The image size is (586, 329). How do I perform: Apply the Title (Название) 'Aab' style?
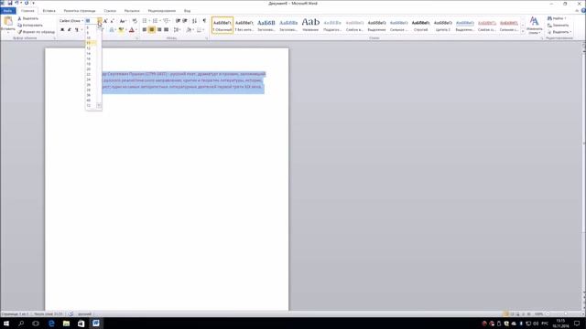pos(310,25)
